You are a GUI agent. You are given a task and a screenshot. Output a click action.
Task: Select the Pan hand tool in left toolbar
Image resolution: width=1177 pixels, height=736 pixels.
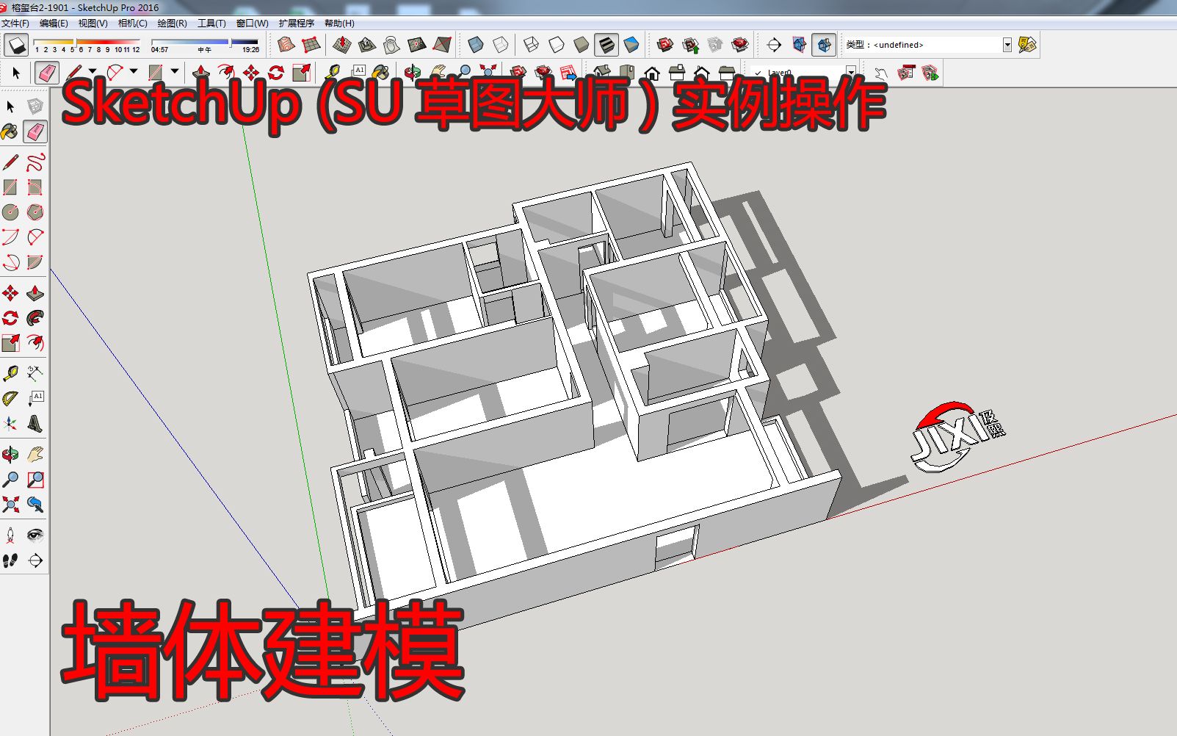[35, 455]
